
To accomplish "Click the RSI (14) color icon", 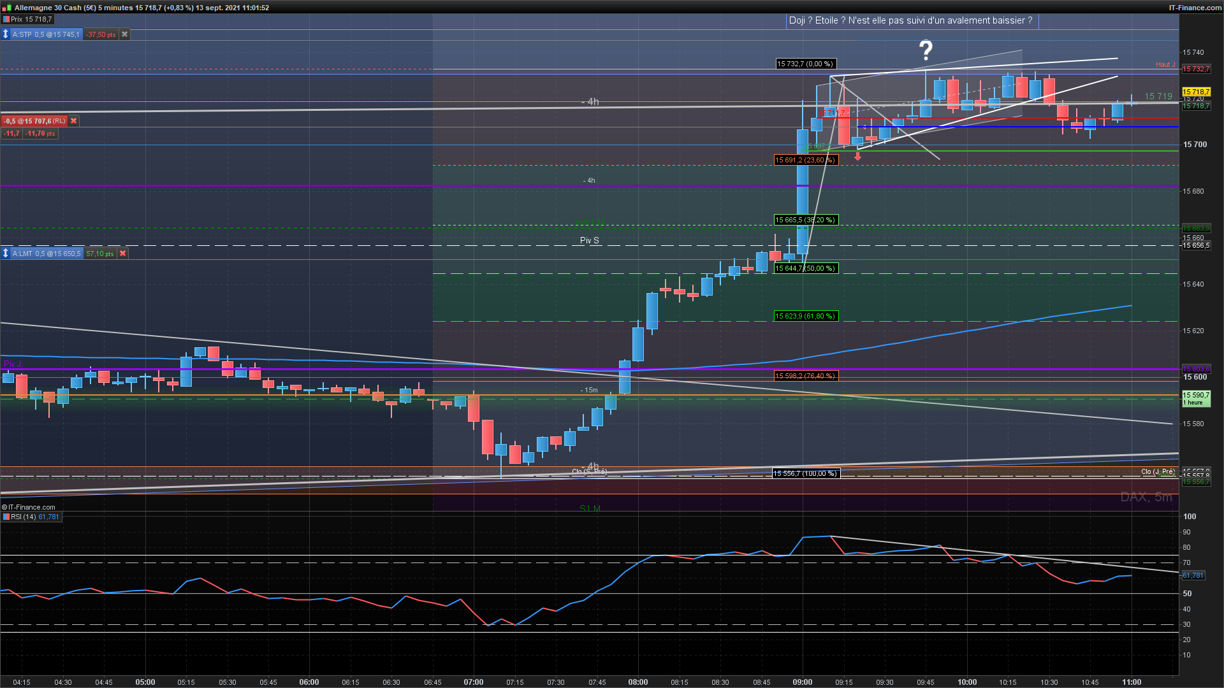I will [6, 517].
